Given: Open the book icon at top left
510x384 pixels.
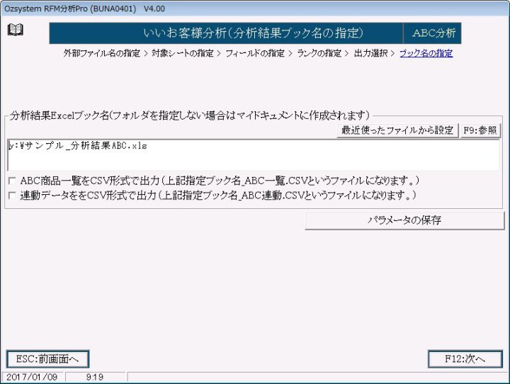Looking at the screenshot, I should click(16, 30).
